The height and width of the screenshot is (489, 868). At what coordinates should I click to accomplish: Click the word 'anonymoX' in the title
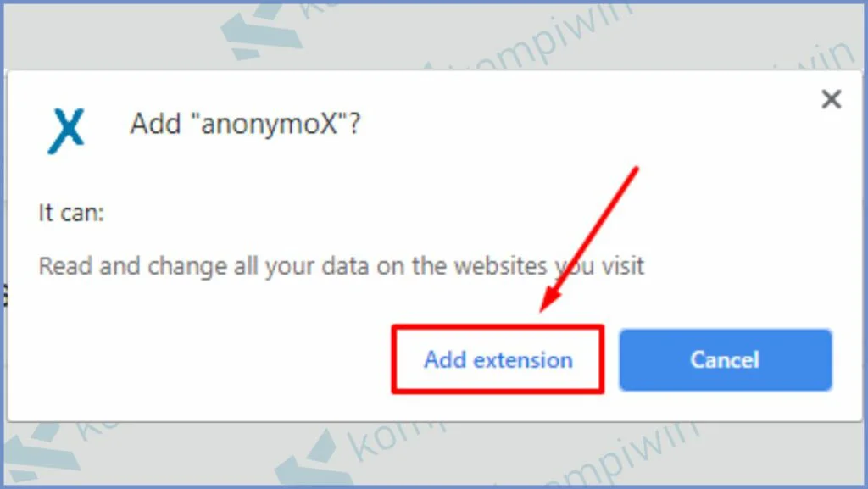click(x=270, y=124)
